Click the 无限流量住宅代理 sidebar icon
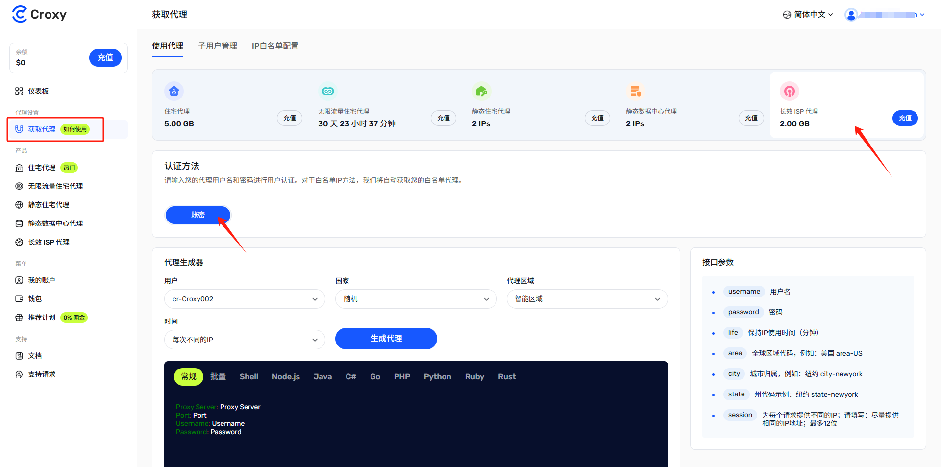The height and width of the screenshot is (467, 941). click(x=19, y=186)
